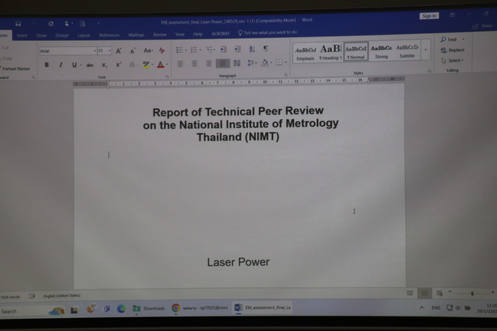Toggle Bold formatting
The width and height of the screenshot is (497, 331).
(x=47, y=65)
